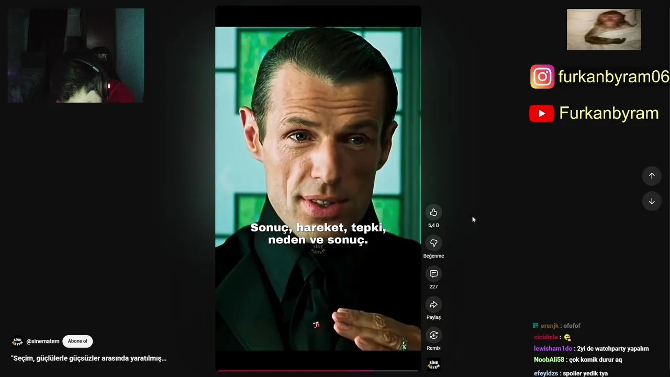Click the 6,4 B like count
This screenshot has width=670, height=377.
pos(433,225)
